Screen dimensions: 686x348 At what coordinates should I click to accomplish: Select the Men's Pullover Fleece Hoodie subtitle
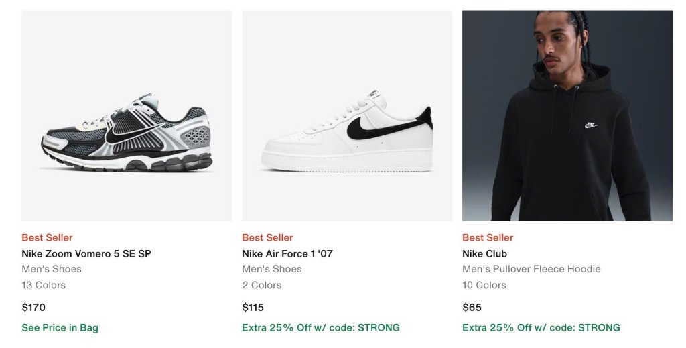click(531, 269)
